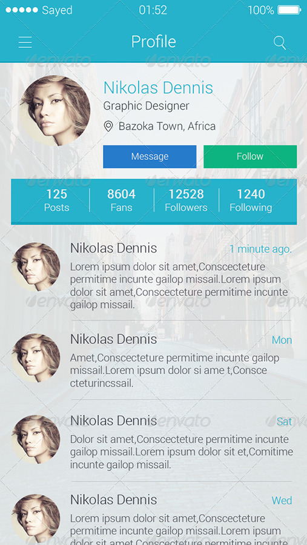The width and height of the screenshot is (307, 545).
Task: Click the location pin icon
Action: click(x=108, y=126)
